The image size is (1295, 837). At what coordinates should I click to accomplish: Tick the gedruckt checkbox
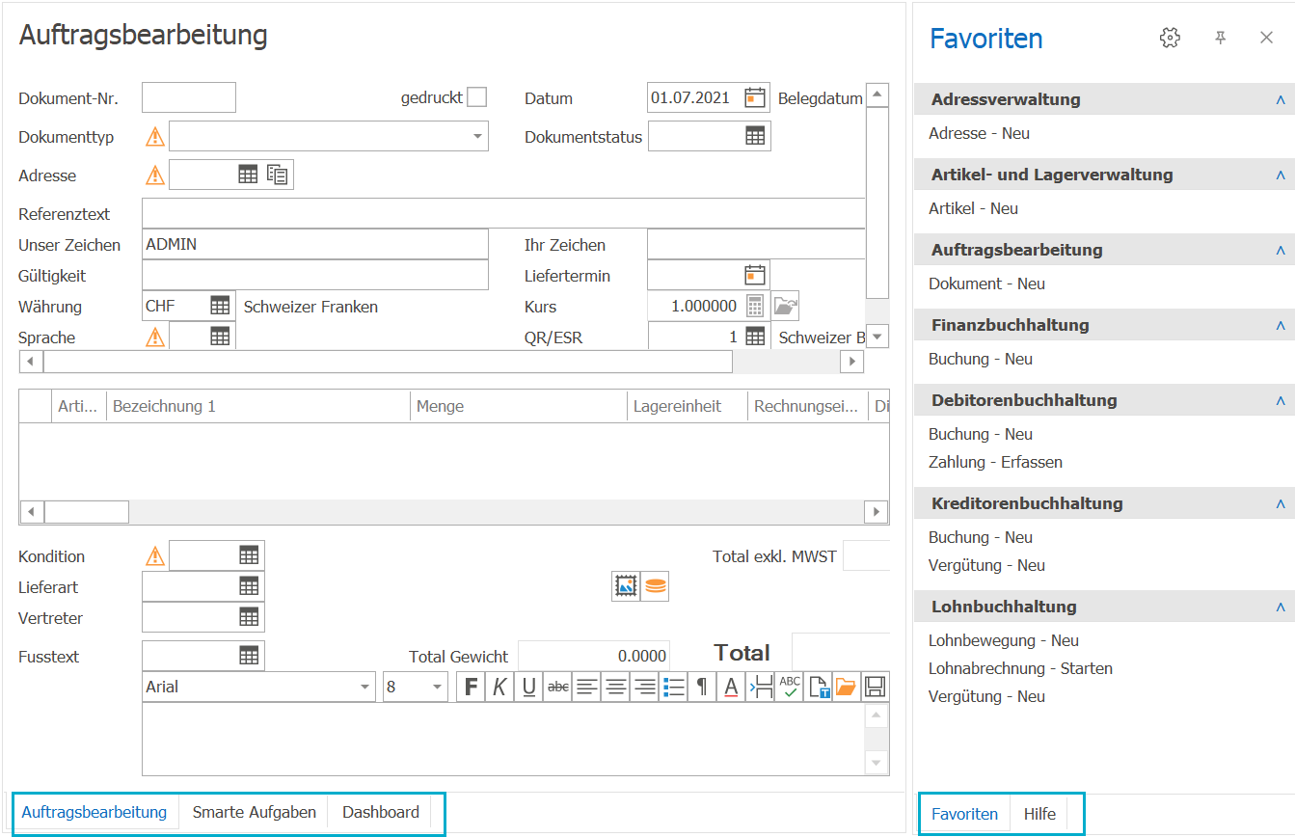(x=476, y=97)
